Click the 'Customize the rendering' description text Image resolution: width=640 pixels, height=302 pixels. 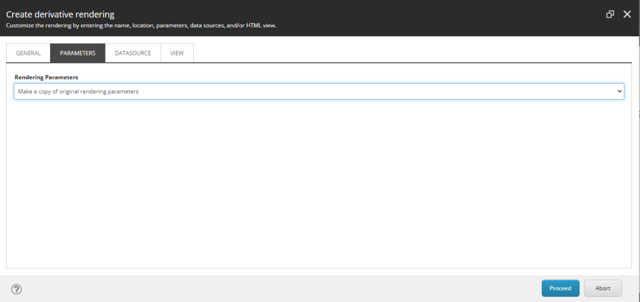point(141,26)
